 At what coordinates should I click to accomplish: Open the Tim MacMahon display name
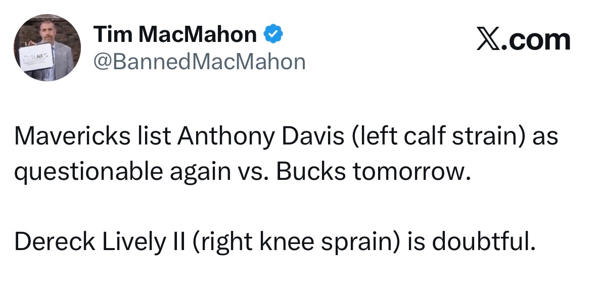coord(175,34)
